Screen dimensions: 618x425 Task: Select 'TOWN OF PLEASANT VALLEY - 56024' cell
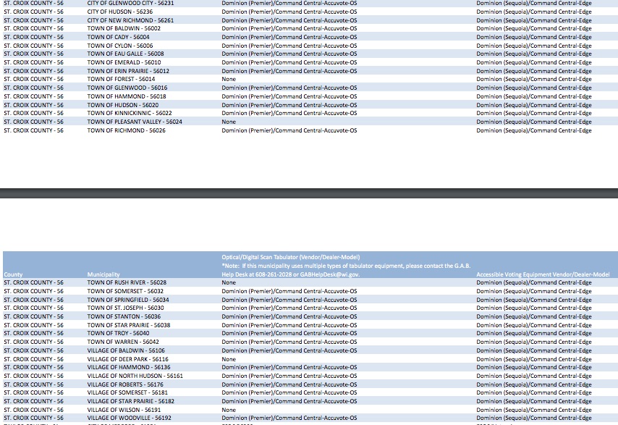(135, 122)
